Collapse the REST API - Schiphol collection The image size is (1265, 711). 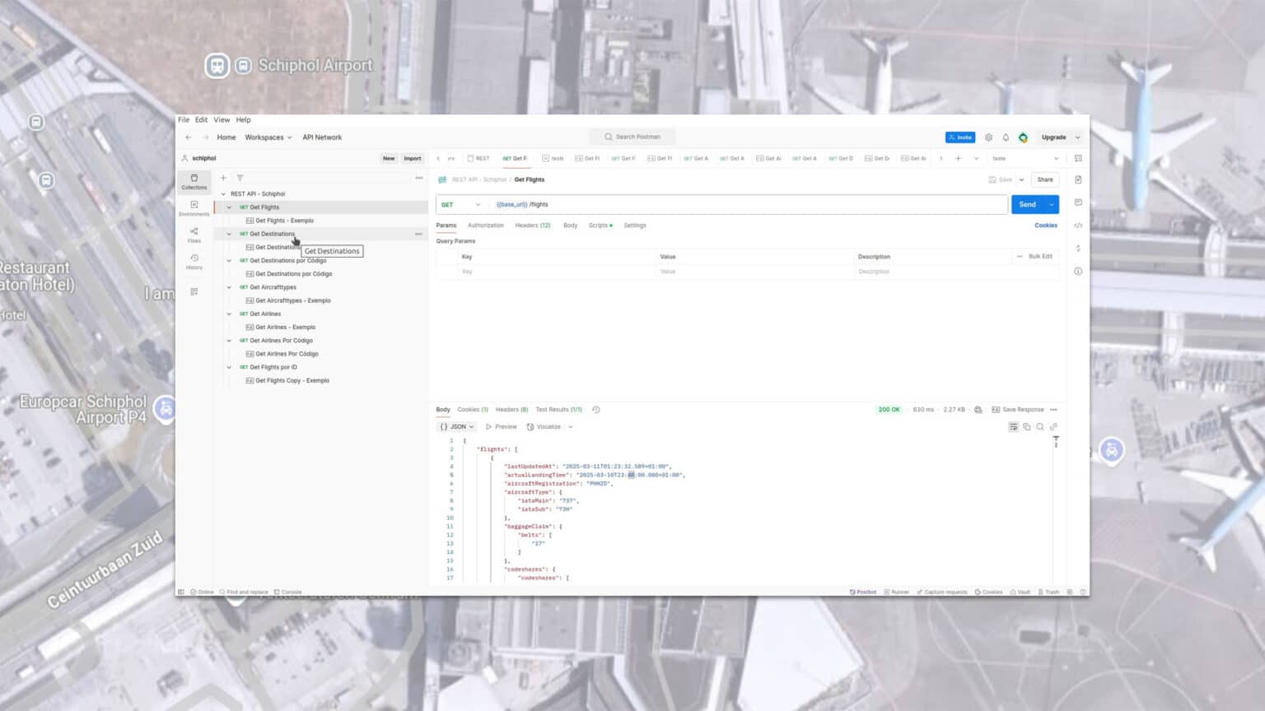[223, 194]
